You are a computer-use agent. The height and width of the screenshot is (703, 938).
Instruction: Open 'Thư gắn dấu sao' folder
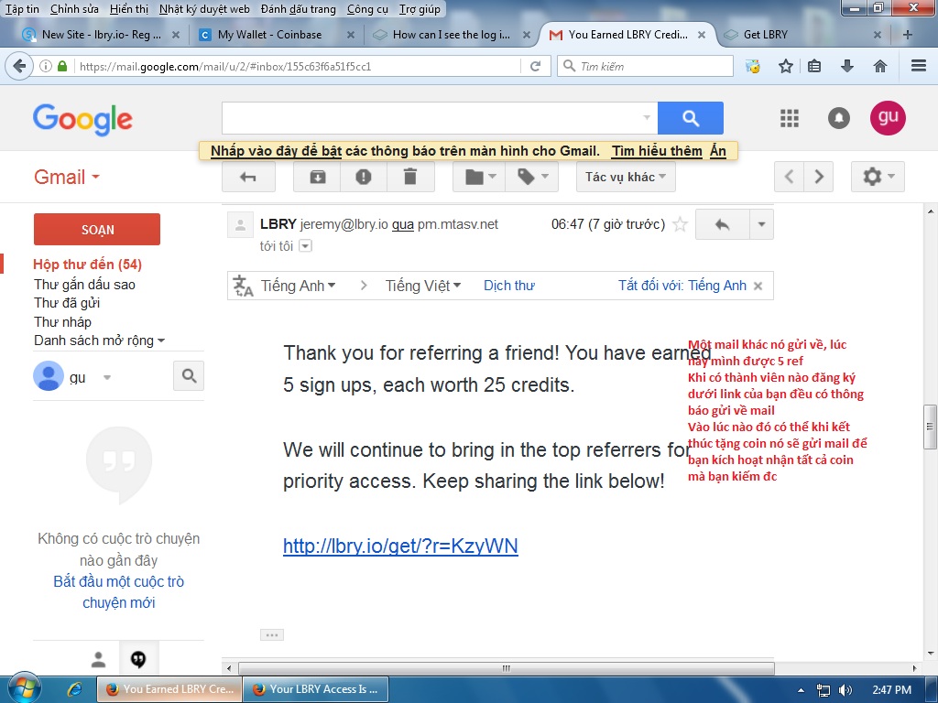[84, 285]
